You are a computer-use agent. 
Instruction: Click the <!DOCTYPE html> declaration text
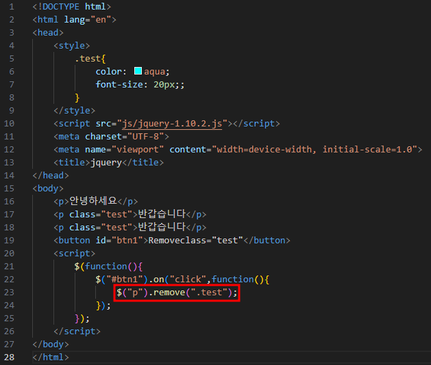coord(72,7)
